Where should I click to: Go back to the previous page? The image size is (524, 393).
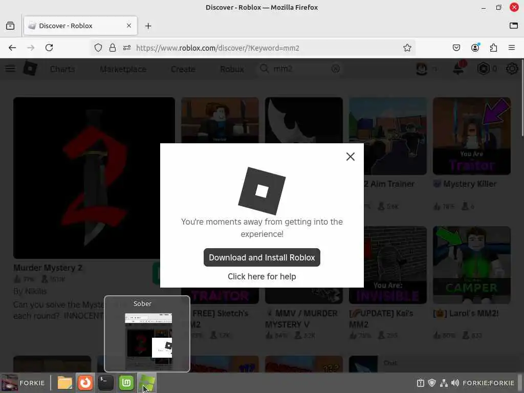coord(12,48)
